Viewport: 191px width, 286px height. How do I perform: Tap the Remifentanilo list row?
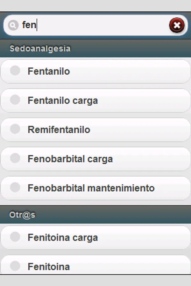tap(59, 130)
